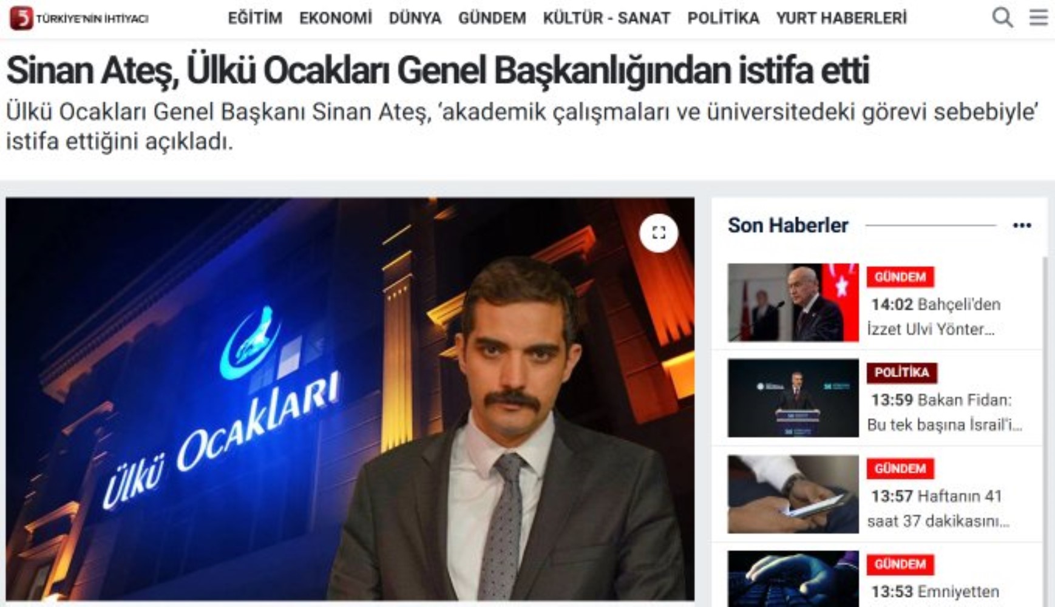Open the Bakan Fidan podium thumbnail
Screen dimensions: 1055x607
click(x=793, y=398)
